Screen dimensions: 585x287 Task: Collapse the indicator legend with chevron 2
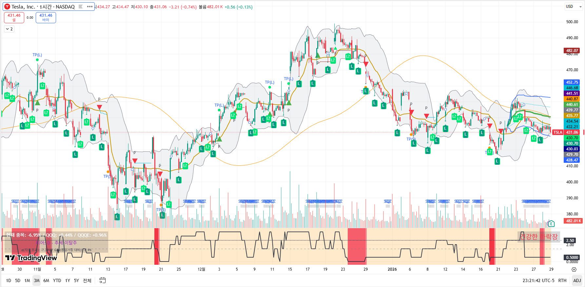pos(9,29)
